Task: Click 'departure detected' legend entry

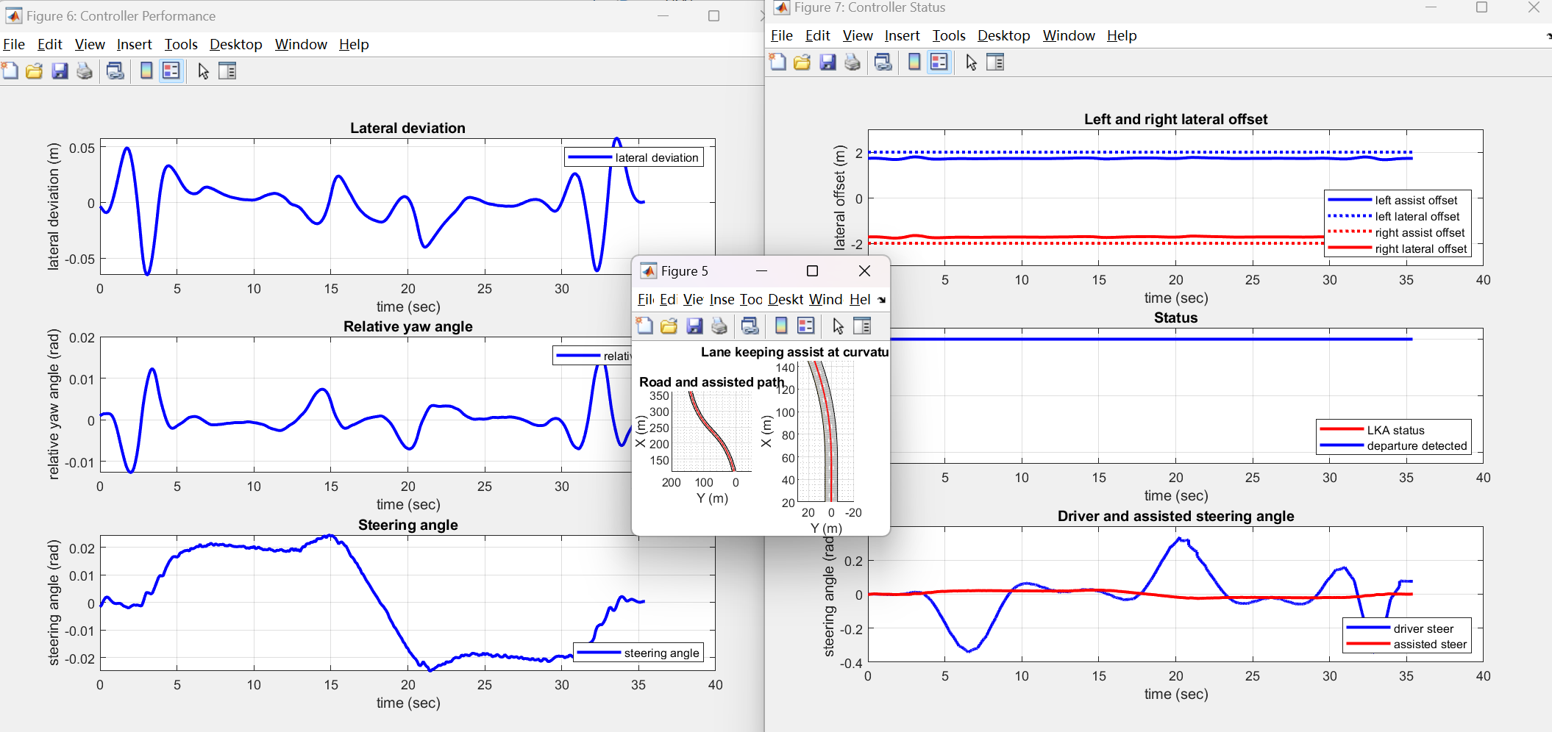Action: coord(1394,445)
